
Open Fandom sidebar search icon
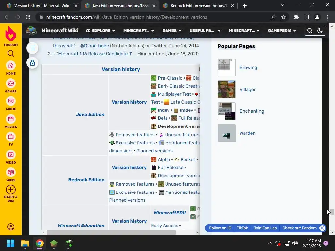click(x=11, y=53)
